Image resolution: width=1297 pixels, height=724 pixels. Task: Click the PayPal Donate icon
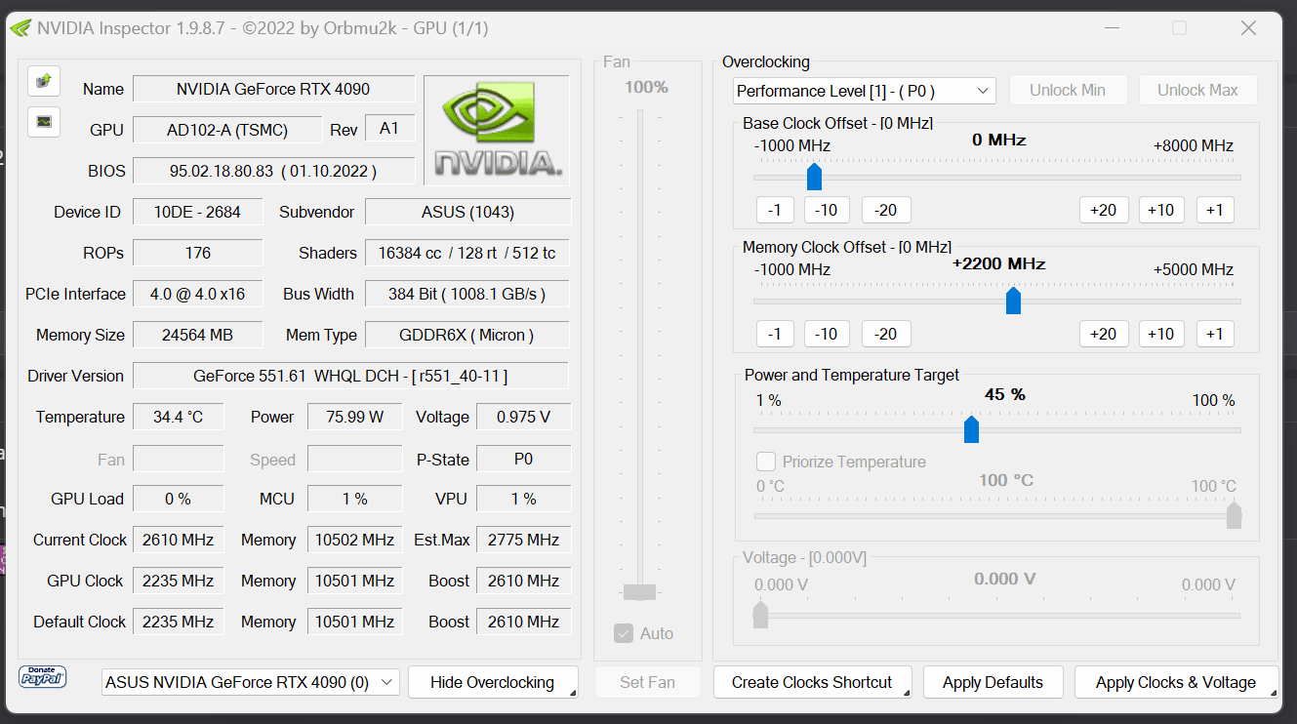tap(43, 676)
